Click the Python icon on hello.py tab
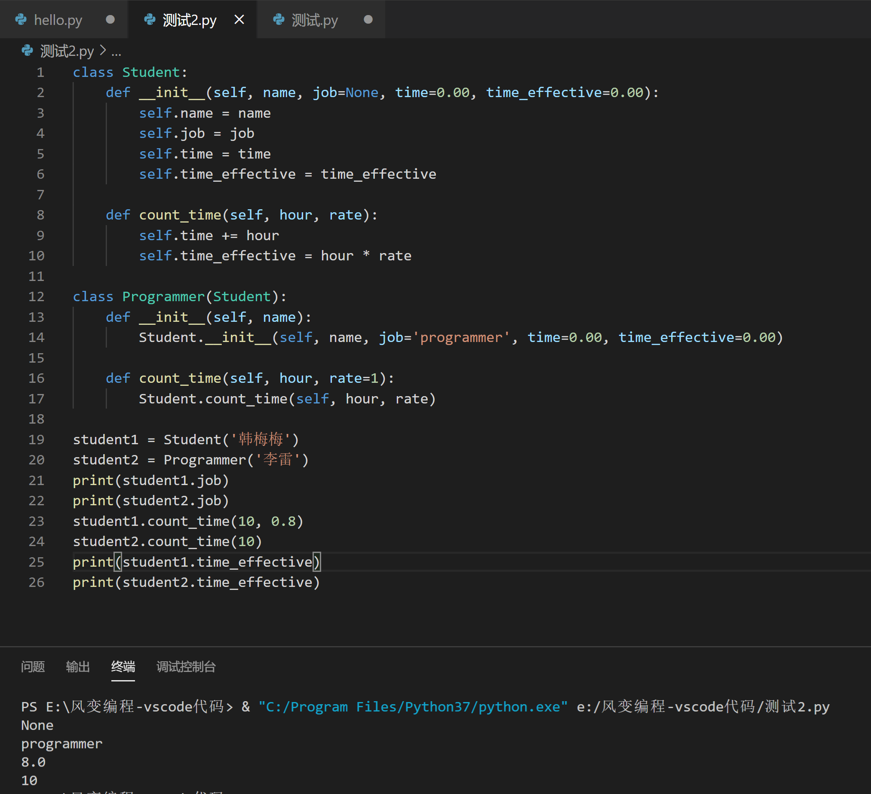 21,20
